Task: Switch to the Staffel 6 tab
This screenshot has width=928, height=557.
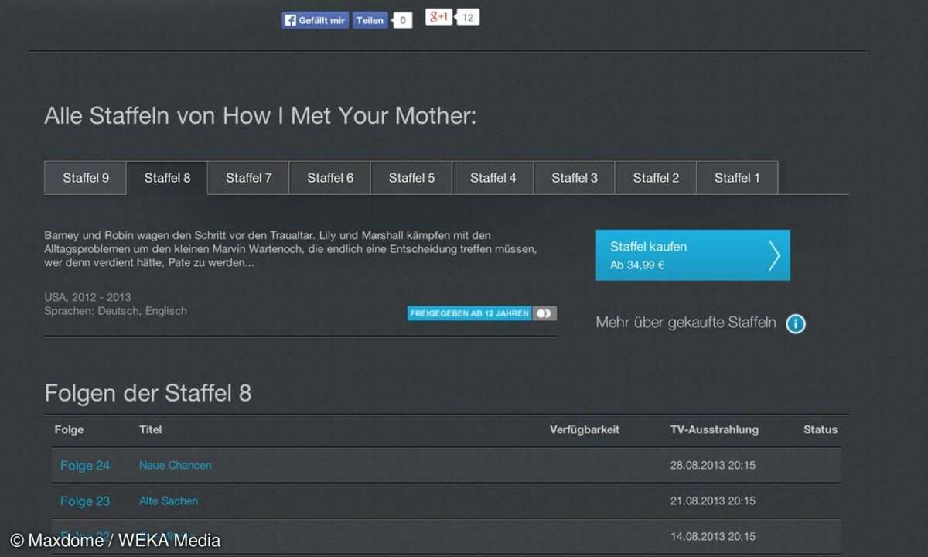Action: point(330,178)
